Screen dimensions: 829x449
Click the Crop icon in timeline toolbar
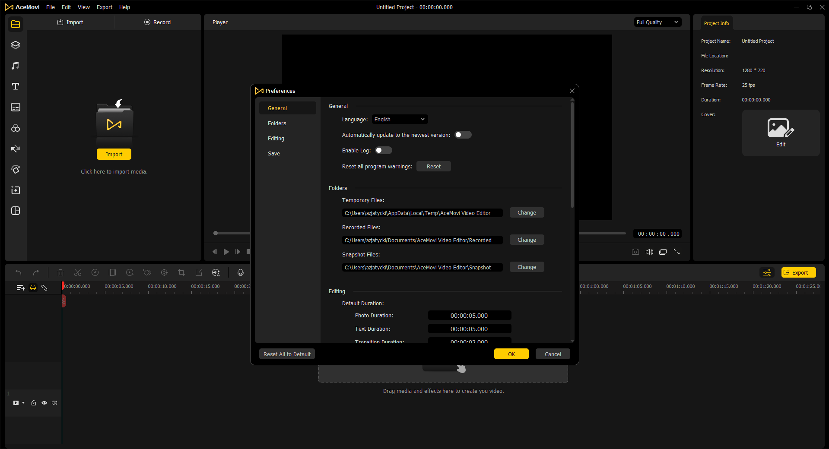[181, 272]
